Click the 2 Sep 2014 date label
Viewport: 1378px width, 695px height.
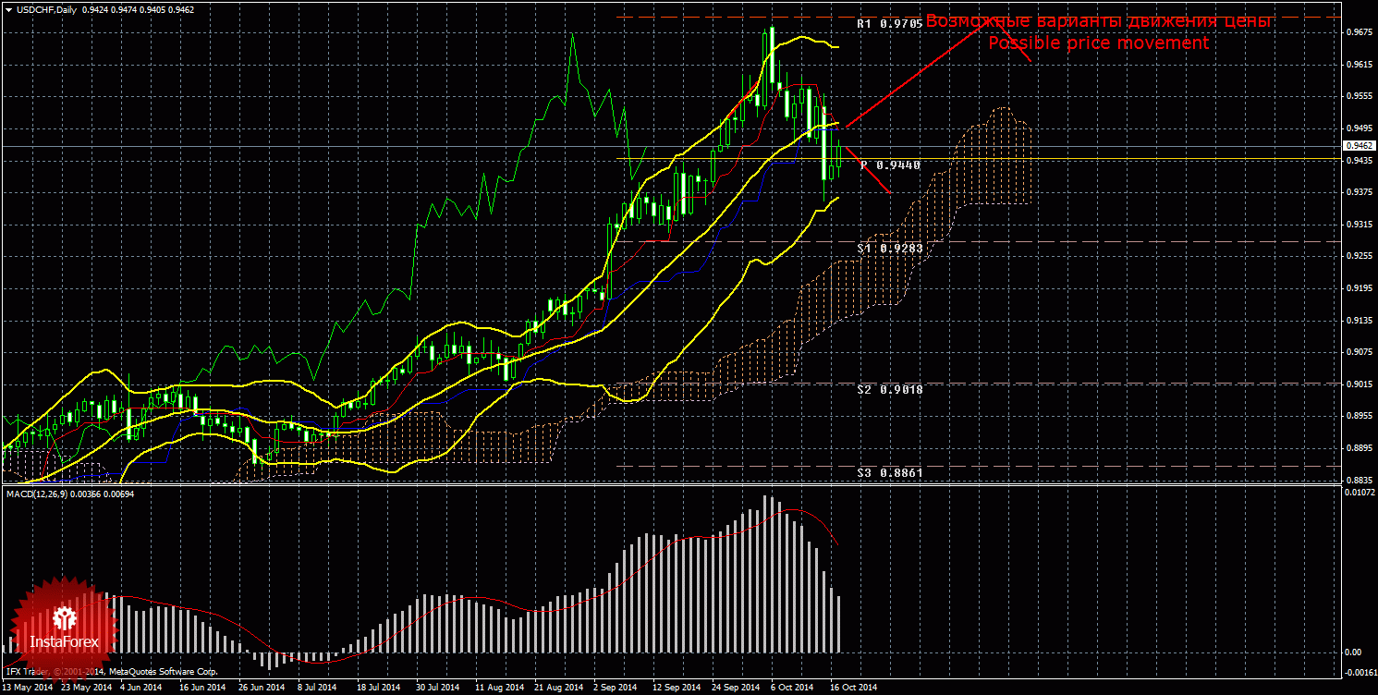pos(615,688)
